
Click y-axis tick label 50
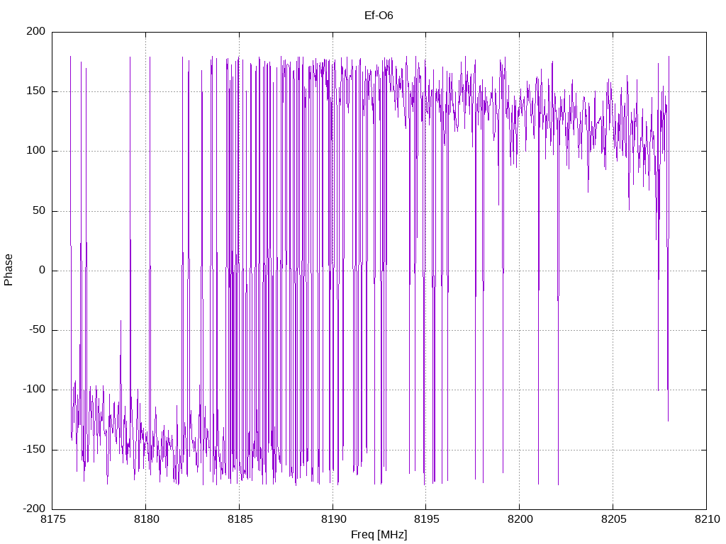[x=39, y=210]
